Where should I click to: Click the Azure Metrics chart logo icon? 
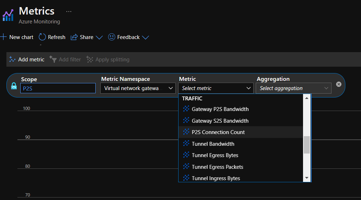(8, 16)
